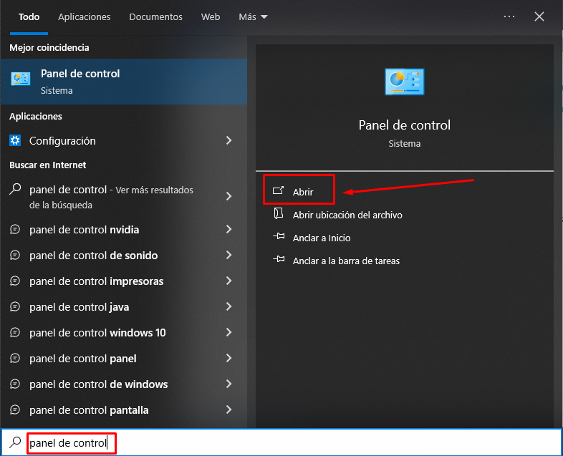
Task: Click the chat icon beside 'panel de control panel'
Action: pos(15,359)
